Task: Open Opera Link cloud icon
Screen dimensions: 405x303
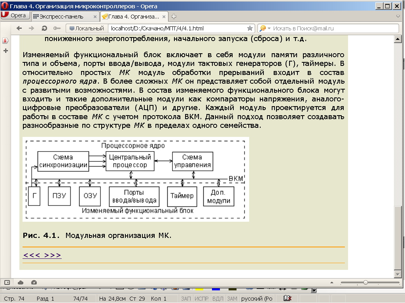Action: point(21,282)
